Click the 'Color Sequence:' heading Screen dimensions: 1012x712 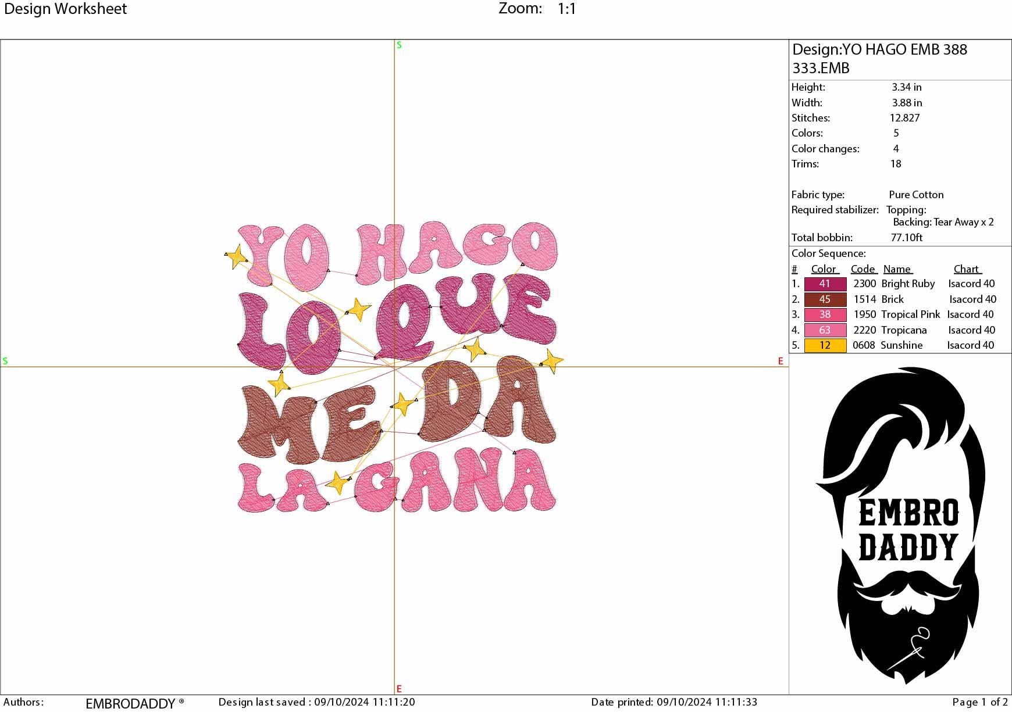tap(829, 253)
